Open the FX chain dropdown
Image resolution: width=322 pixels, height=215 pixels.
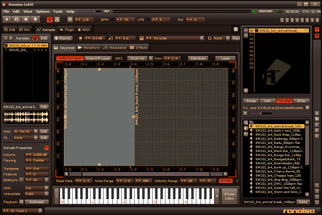pos(36,138)
